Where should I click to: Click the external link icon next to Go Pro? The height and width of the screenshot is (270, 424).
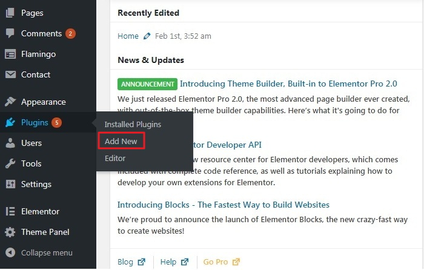point(236,262)
